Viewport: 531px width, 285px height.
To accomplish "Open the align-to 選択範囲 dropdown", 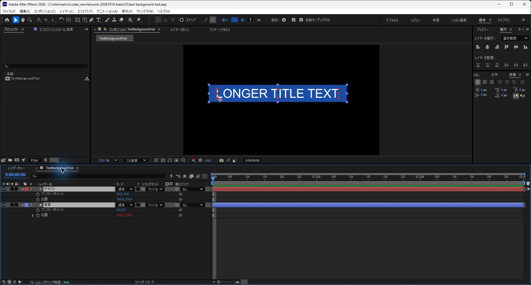I will (x=515, y=38).
